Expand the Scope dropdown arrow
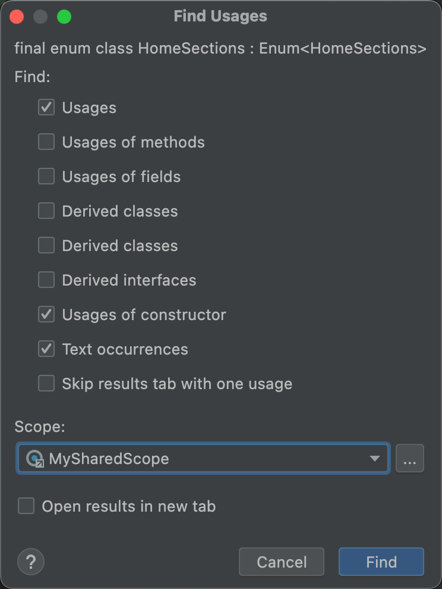442x589 pixels. pyautogui.click(x=374, y=458)
